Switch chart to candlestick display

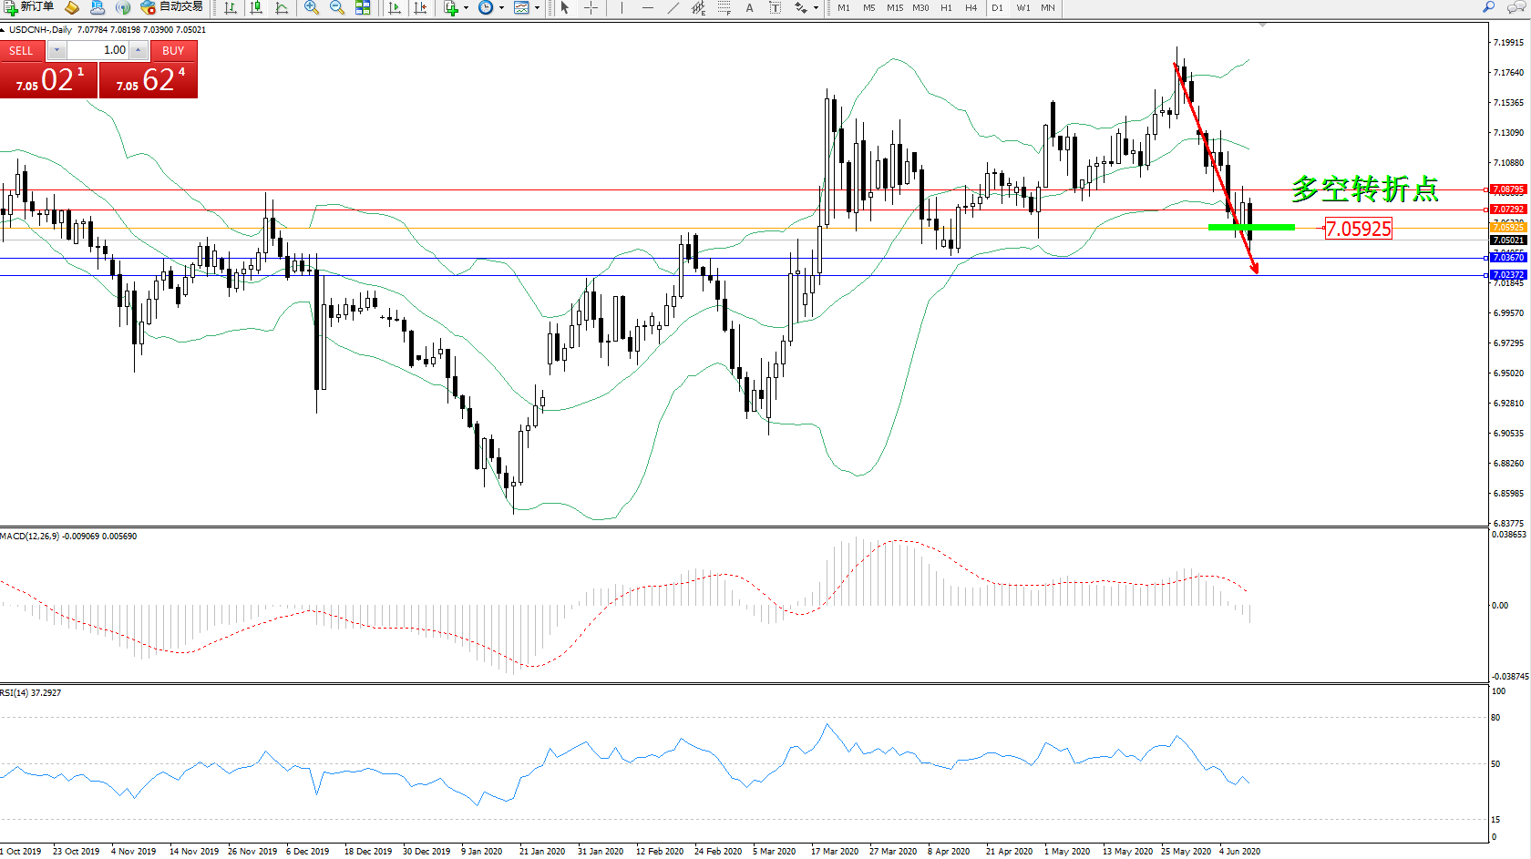(x=256, y=7)
